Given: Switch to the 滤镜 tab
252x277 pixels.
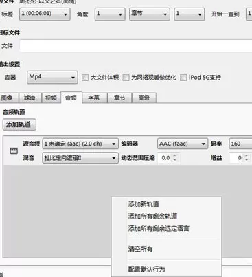Looking at the screenshot, I should coord(30,98).
